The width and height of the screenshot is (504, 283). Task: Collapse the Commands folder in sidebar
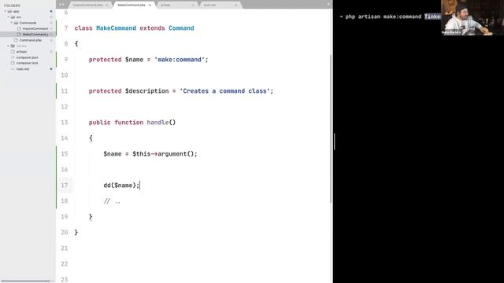(x=12, y=23)
